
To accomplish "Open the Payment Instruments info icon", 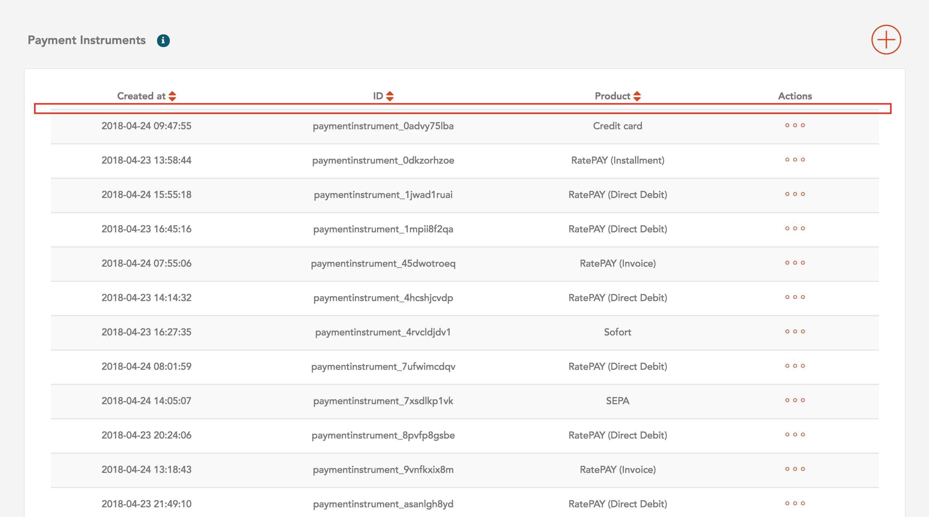I will (x=163, y=40).
